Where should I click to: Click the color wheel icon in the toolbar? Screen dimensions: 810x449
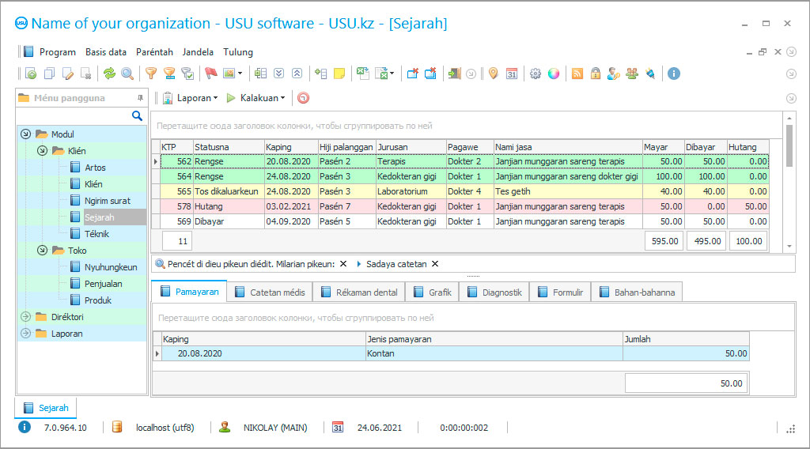coord(554,74)
